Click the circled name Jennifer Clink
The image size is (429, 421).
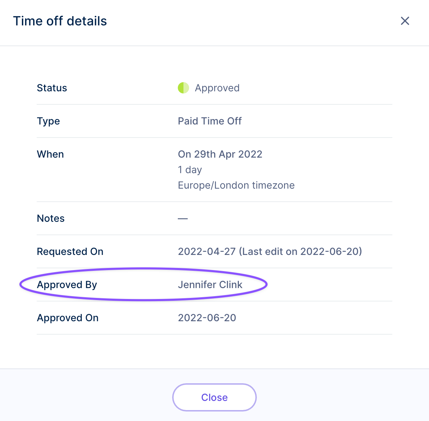tap(210, 285)
